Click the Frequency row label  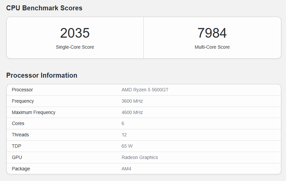23,101
